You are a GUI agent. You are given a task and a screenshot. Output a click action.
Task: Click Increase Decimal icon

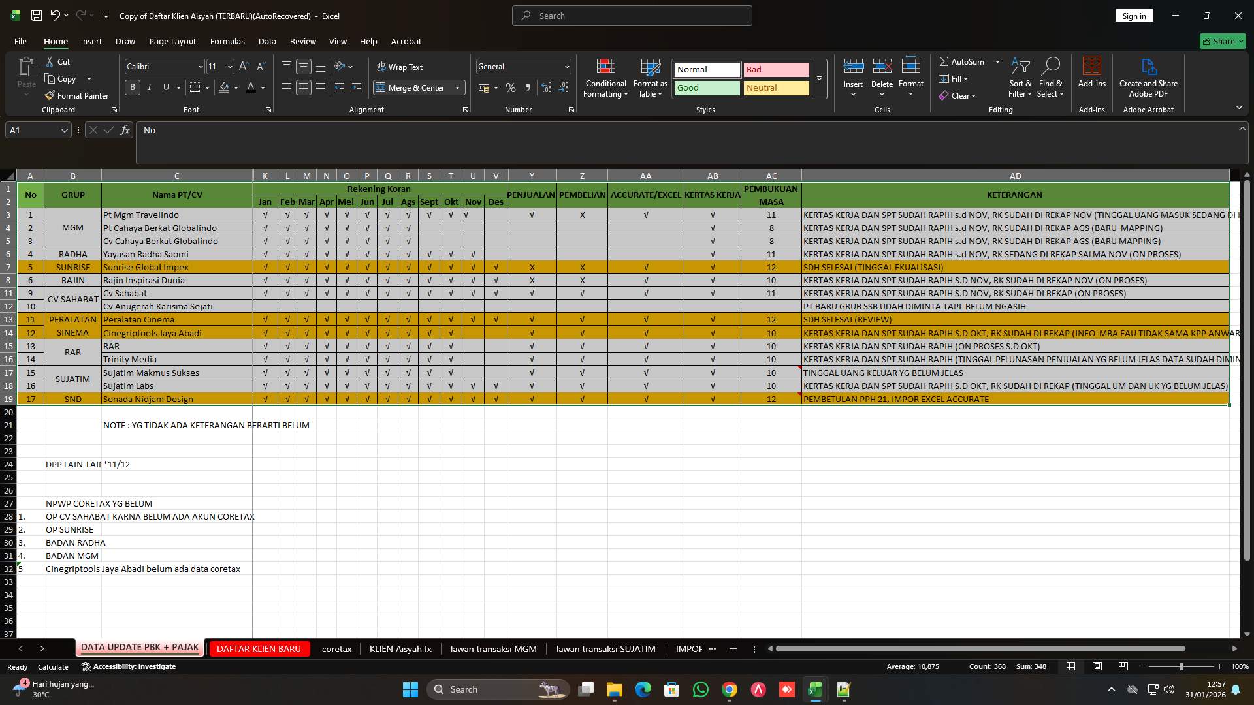tap(547, 87)
